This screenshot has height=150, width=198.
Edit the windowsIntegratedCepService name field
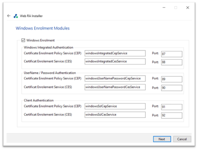pos(115,53)
